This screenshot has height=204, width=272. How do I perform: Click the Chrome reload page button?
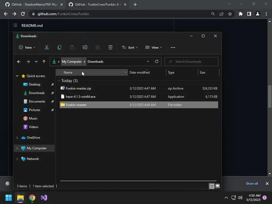[23, 14]
